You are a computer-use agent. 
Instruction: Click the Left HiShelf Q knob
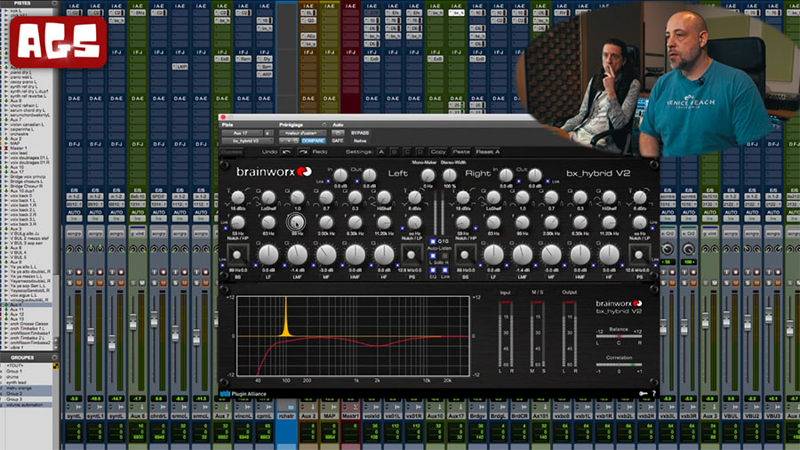384,197
